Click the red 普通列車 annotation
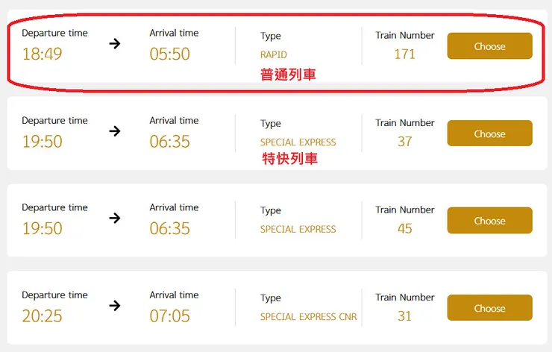 coord(289,75)
